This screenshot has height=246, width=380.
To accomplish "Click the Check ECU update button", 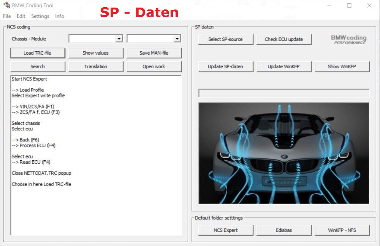I will (x=284, y=39).
